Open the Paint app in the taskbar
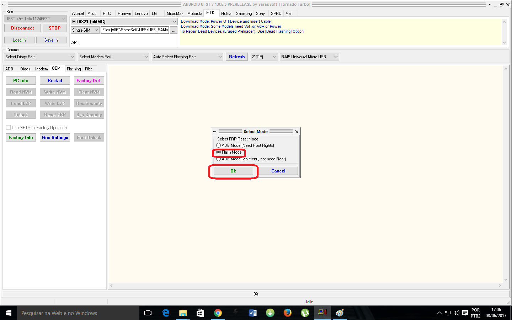The height and width of the screenshot is (320, 512). pyautogui.click(x=340, y=313)
